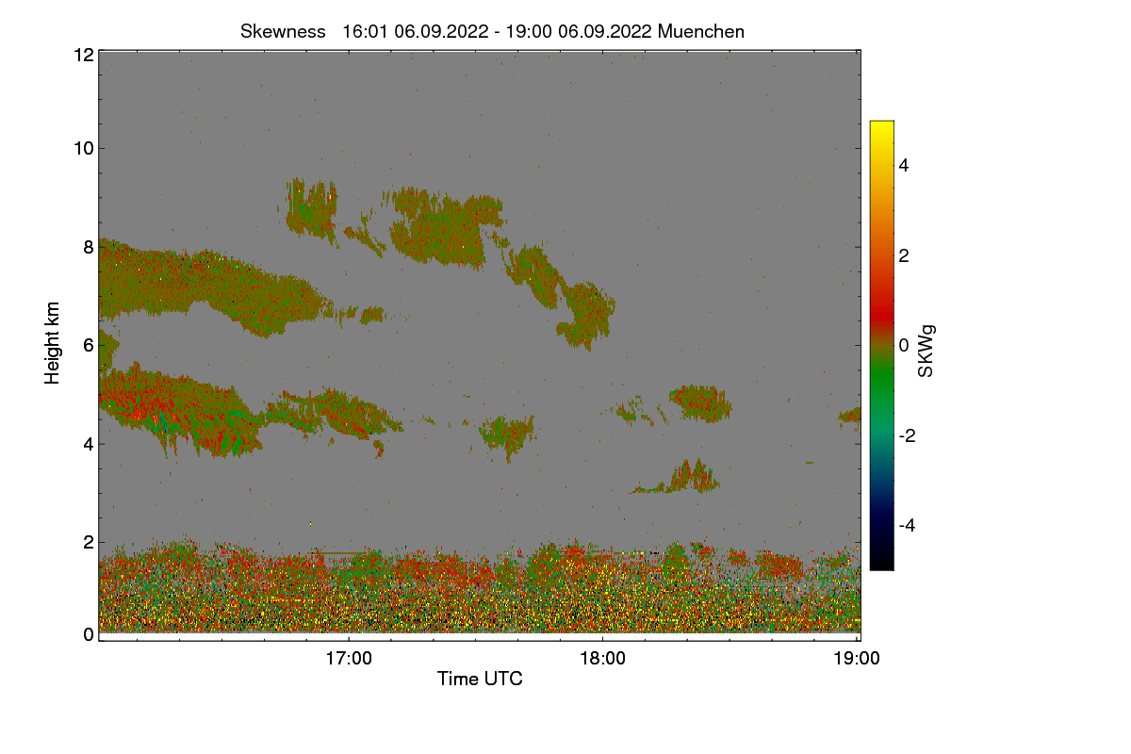Click the height tick label 12

click(x=83, y=55)
